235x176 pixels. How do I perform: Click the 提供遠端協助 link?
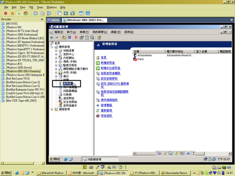pyautogui.click(x=109, y=100)
